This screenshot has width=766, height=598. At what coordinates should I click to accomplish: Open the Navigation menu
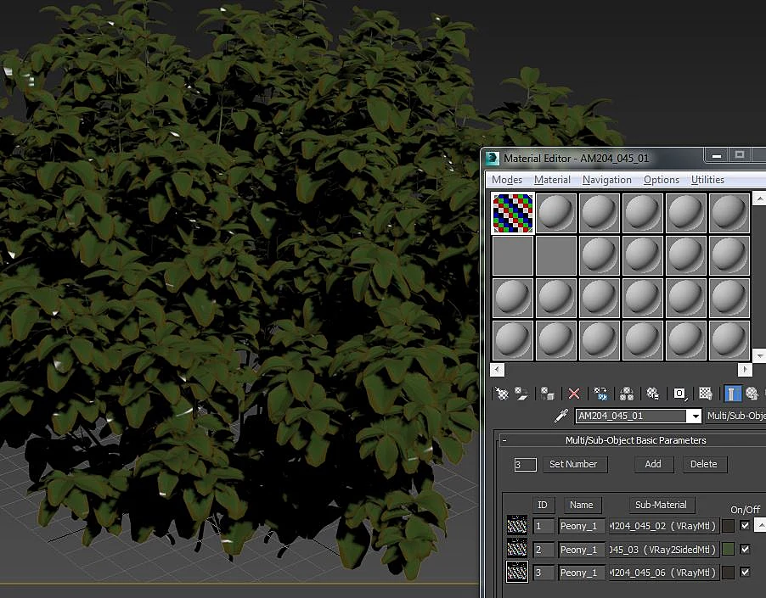606,180
